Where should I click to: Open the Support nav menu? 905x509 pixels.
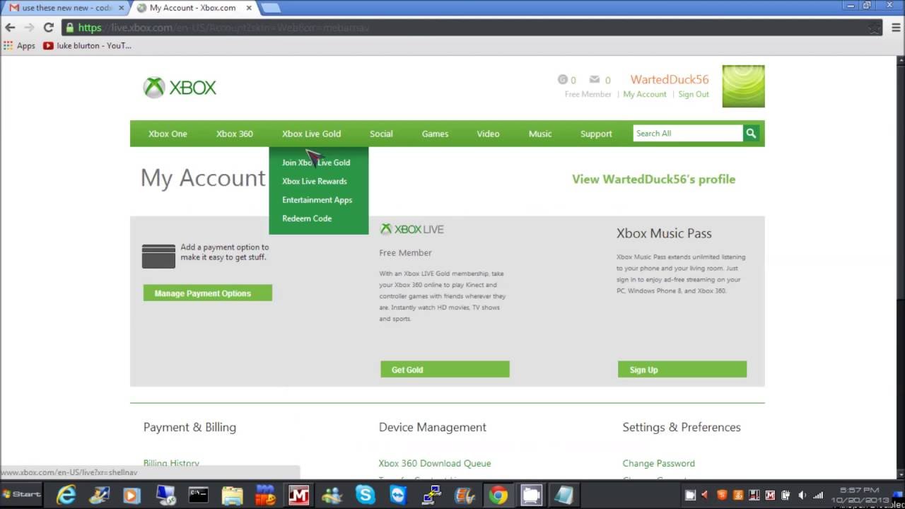[596, 134]
